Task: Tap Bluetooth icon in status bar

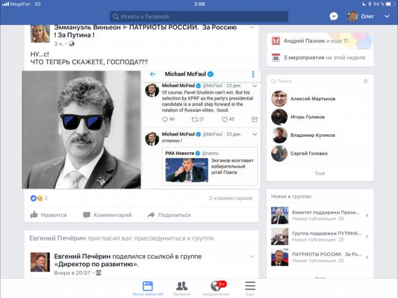Action: (x=370, y=4)
